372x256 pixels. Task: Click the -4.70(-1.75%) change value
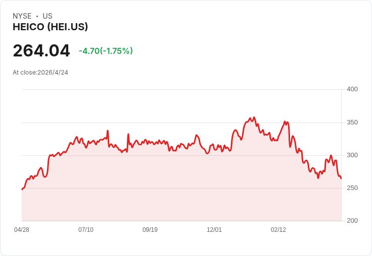(x=106, y=51)
